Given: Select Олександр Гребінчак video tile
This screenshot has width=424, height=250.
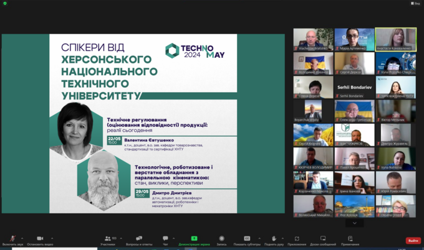Looking at the screenshot, I should point(355,111).
